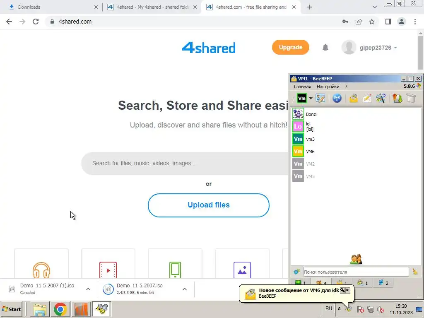Click Bonzi's purple avatar icon
The width and height of the screenshot is (424, 318).
point(298,114)
